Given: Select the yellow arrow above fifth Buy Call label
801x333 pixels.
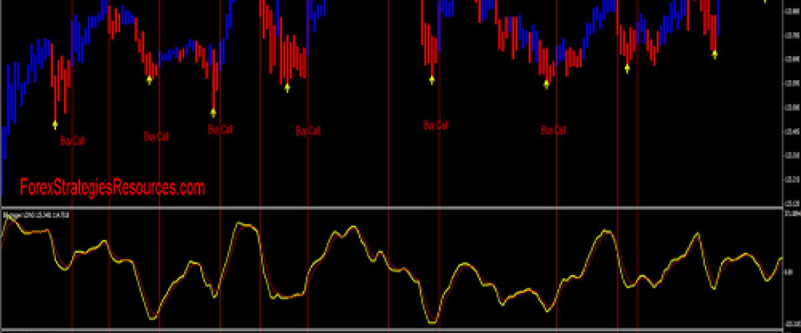Looking at the screenshot, I should click(432, 80).
